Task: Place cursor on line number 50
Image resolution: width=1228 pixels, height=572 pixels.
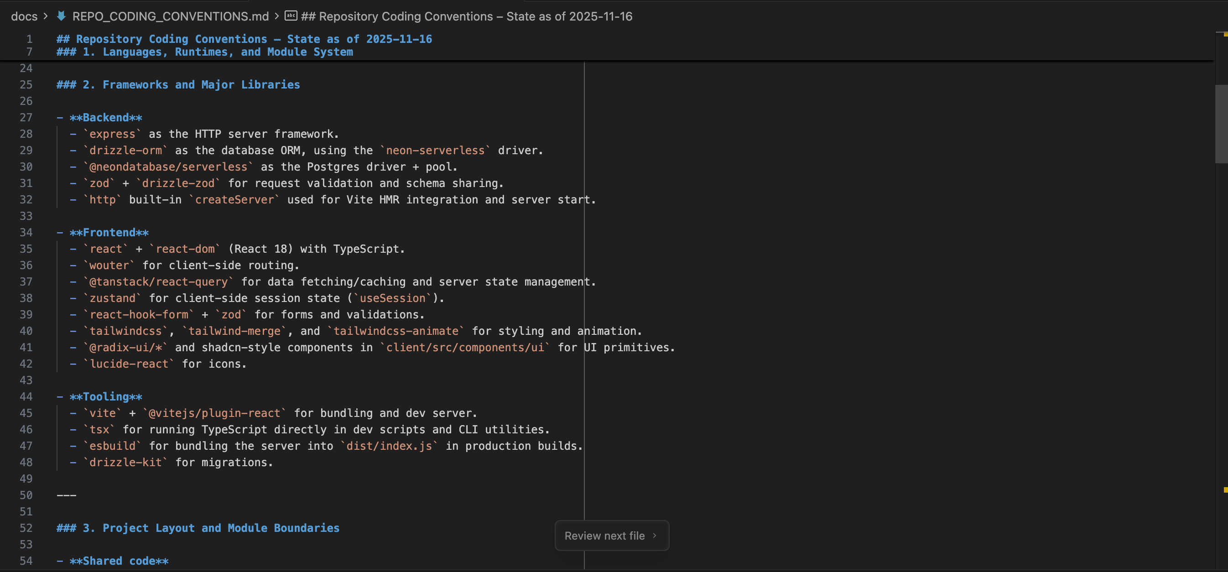Action: coord(27,495)
